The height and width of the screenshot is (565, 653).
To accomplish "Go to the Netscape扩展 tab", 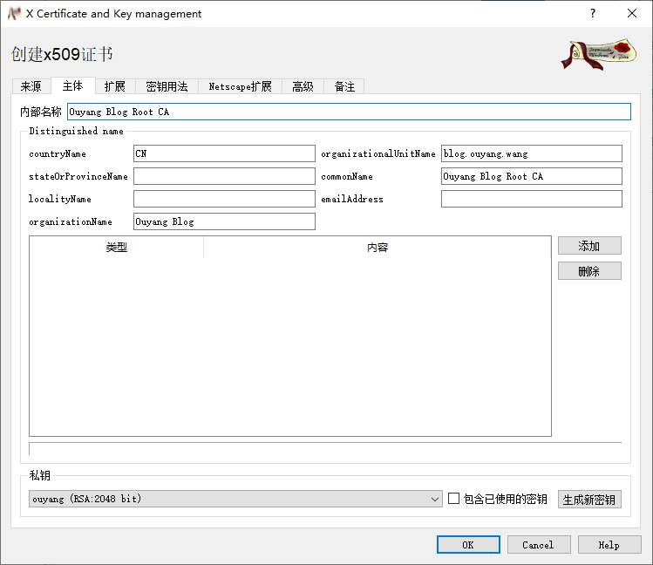I will click(x=240, y=86).
